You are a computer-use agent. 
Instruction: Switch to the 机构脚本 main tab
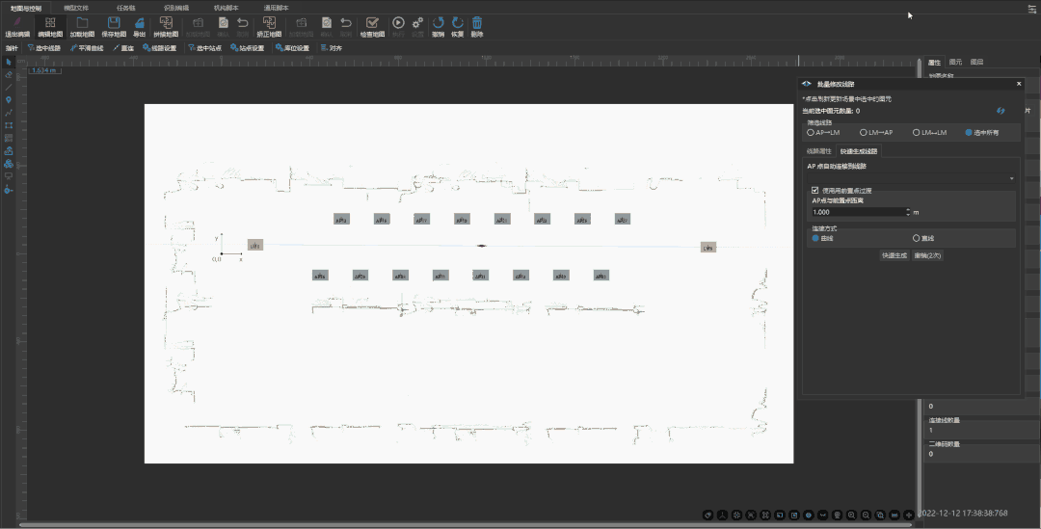[226, 8]
